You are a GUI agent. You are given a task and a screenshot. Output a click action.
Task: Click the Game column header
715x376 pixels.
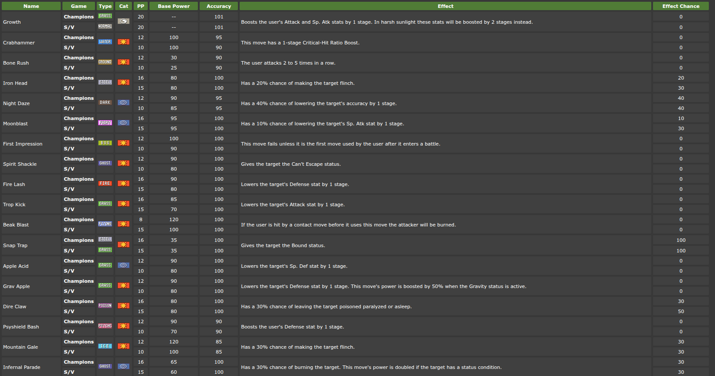[79, 6]
